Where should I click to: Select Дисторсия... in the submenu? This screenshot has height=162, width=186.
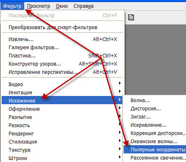[155, 109]
